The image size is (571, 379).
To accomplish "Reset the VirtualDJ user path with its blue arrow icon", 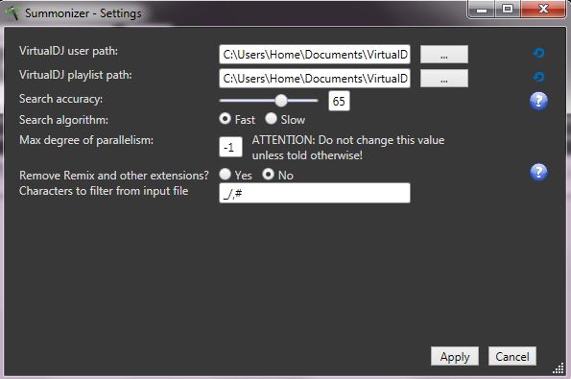I will click(539, 53).
